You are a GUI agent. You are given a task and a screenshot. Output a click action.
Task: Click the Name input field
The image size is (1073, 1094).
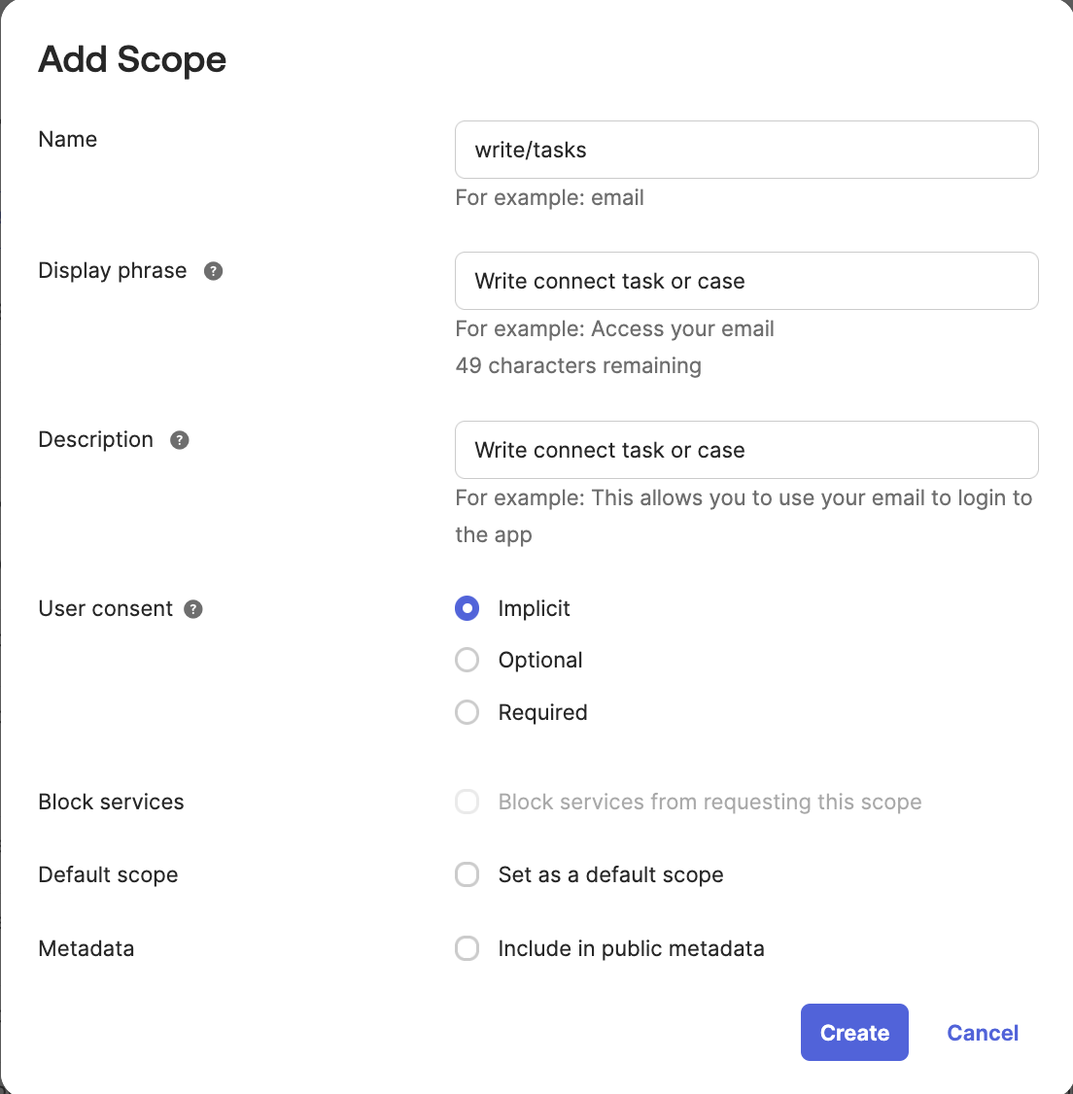pyautogui.click(x=746, y=150)
